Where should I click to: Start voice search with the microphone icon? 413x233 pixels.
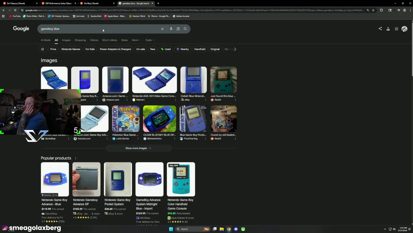pyautogui.click(x=171, y=29)
